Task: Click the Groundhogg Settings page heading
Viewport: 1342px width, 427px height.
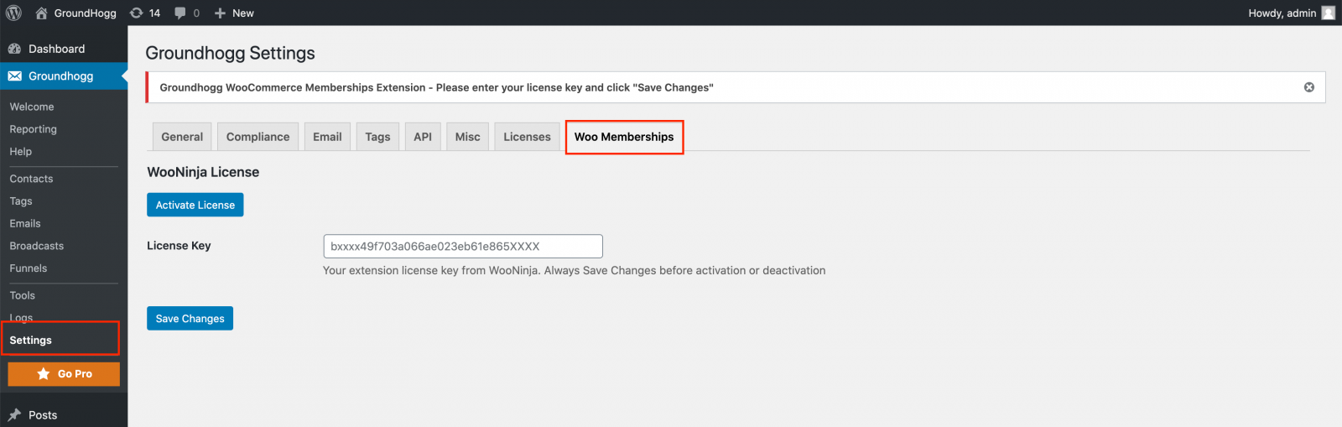Action: [x=230, y=53]
